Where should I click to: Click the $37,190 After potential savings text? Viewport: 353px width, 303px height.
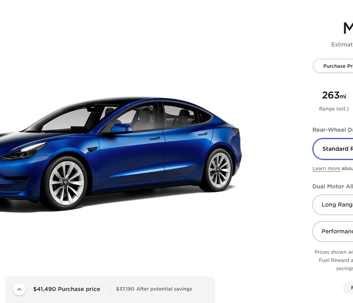tap(154, 289)
